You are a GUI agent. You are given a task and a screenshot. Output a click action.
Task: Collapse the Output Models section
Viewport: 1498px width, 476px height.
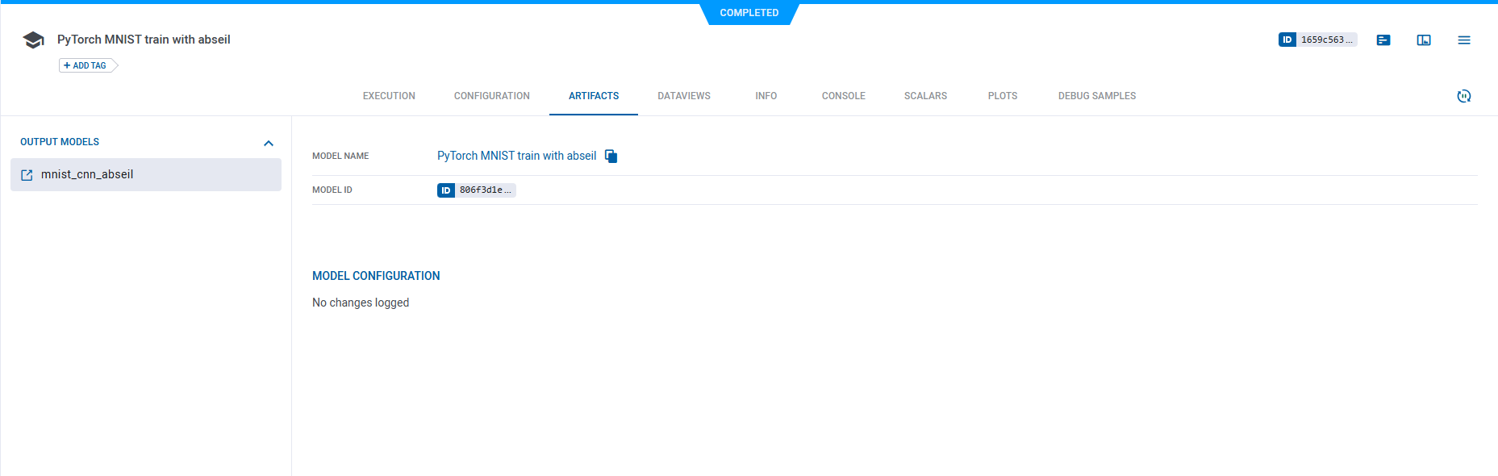click(x=269, y=143)
